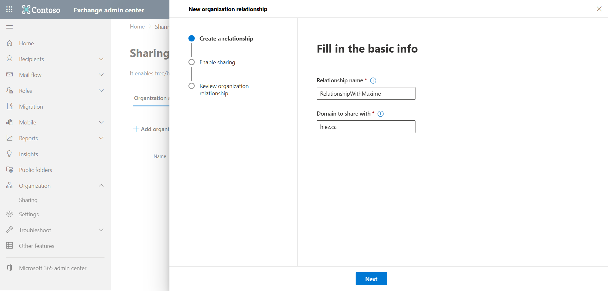This screenshot has width=608, height=291.
Task: Open the Settings nav item
Action: (x=28, y=214)
